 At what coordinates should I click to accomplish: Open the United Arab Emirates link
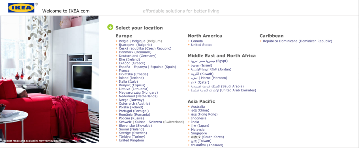[223, 90]
